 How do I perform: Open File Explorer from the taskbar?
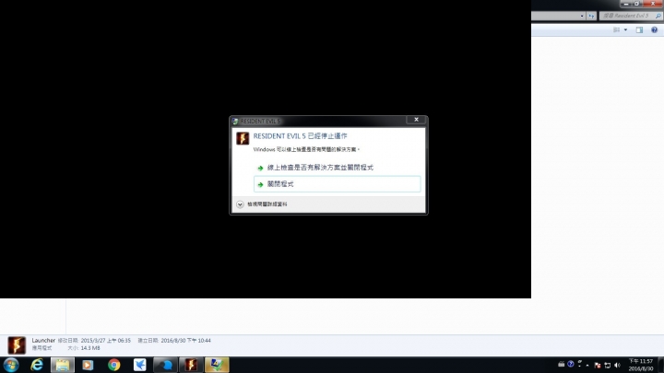click(63, 365)
